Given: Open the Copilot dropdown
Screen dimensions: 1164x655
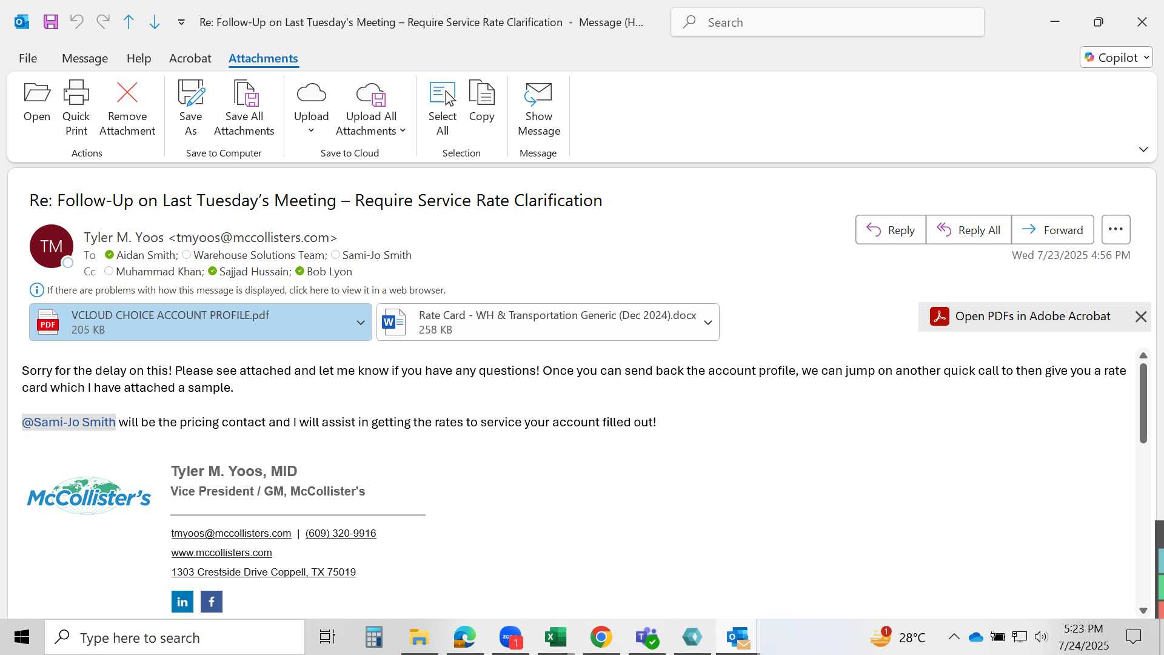Looking at the screenshot, I should [x=1116, y=58].
